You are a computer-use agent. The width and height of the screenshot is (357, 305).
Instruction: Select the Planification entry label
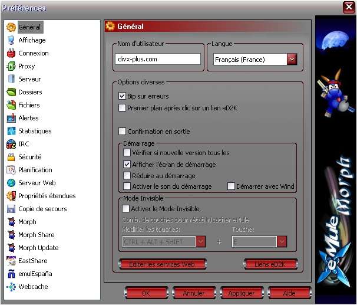click(x=35, y=170)
